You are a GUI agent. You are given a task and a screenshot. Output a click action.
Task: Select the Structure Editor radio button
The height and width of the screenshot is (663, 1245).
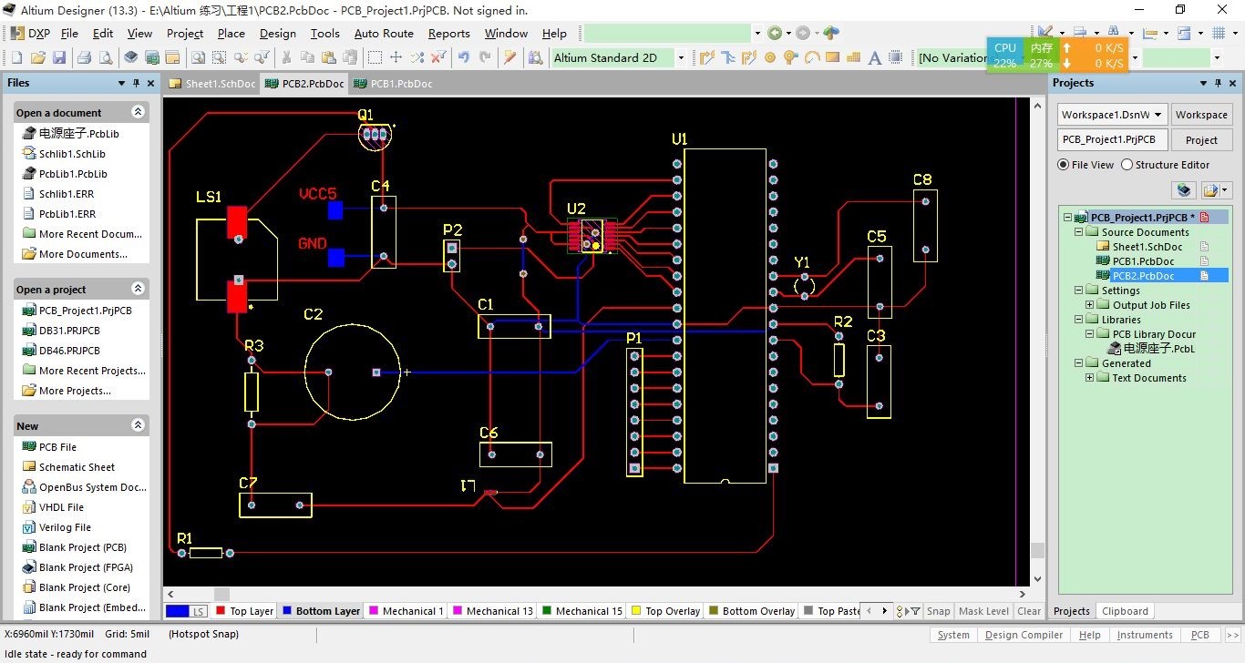click(x=1127, y=165)
